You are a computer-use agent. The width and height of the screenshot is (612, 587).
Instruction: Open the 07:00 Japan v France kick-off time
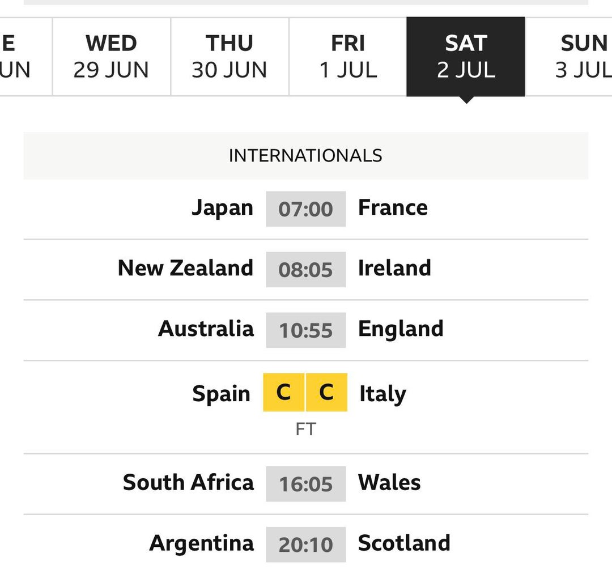coord(306,209)
